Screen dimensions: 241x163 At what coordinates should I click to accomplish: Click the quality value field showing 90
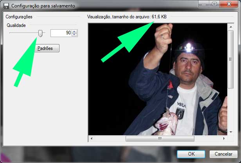[x=61, y=33]
